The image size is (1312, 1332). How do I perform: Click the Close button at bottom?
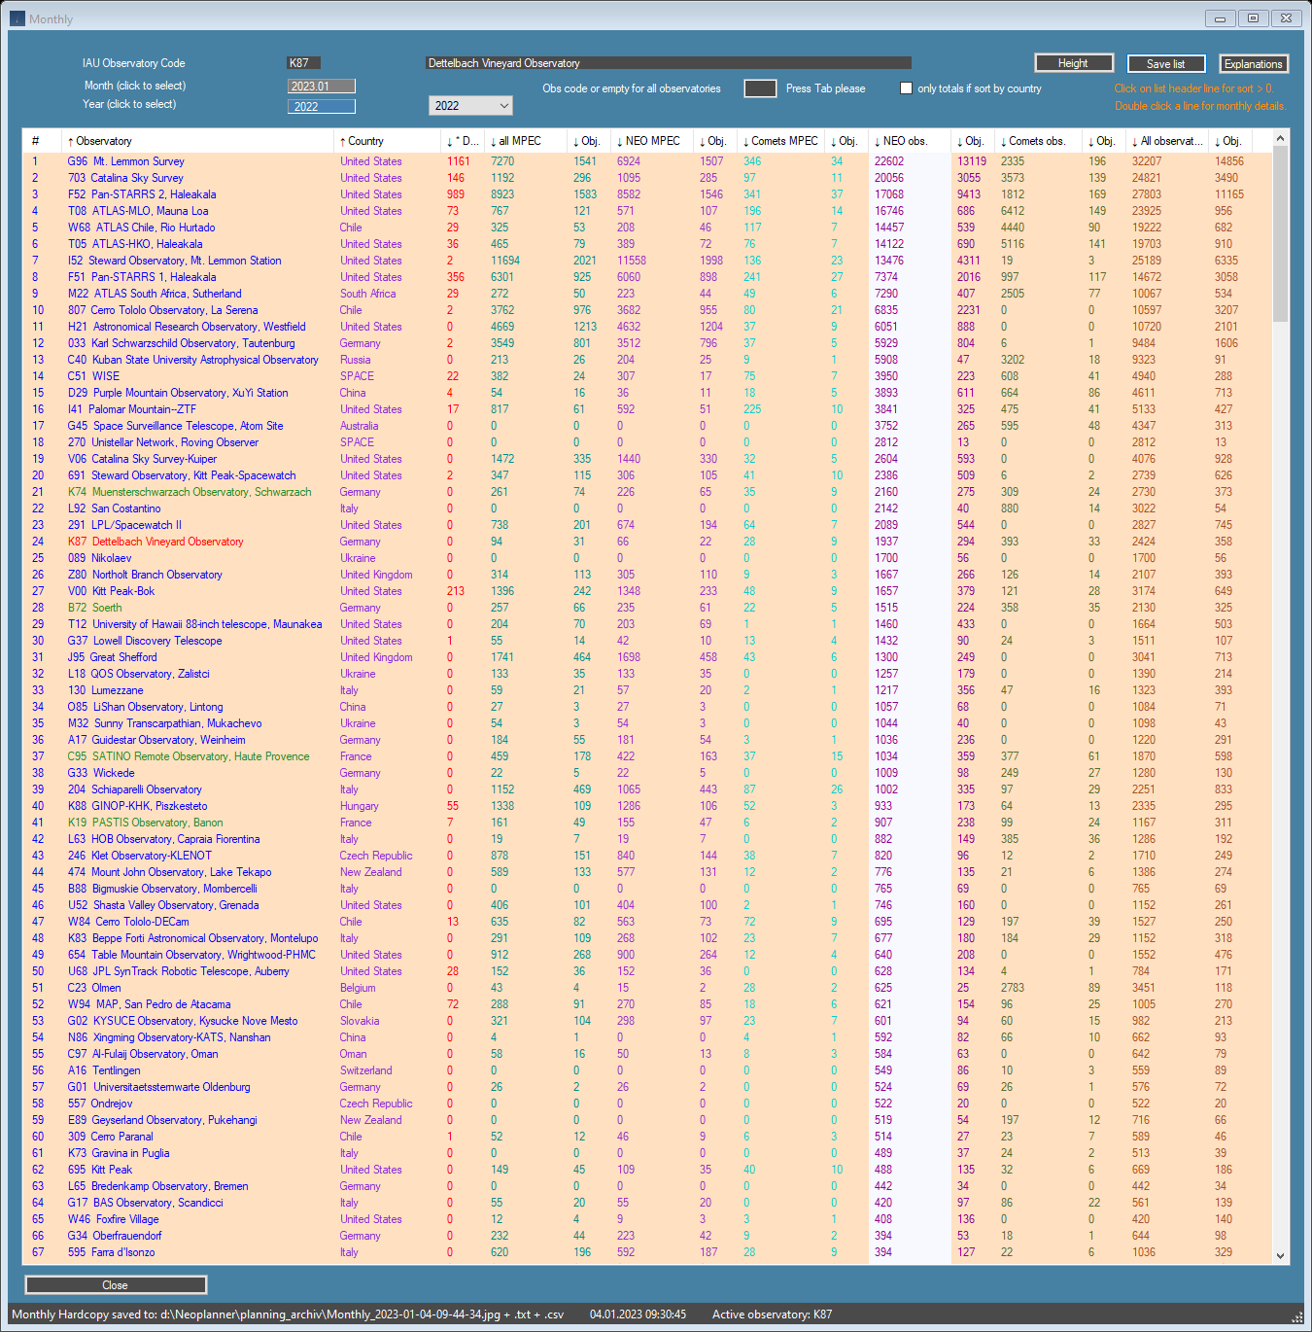point(116,1285)
